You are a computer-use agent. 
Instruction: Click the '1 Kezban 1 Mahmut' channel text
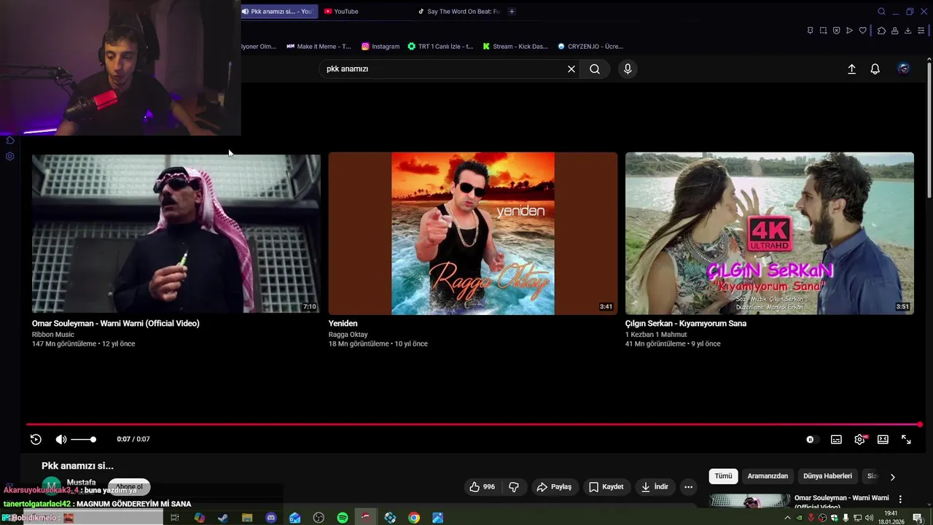point(656,335)
